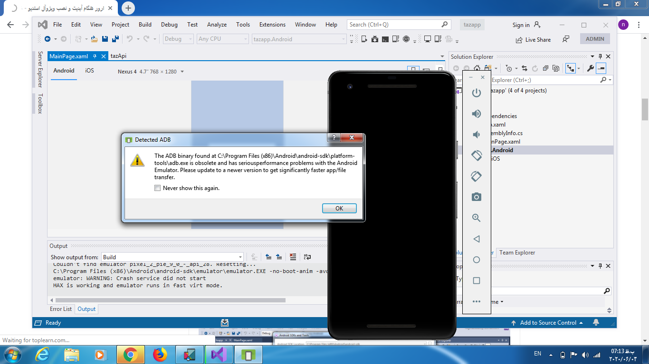
Task: Open Firefox from Windows taskbar
Action: pyautogui.click(x=160, y=355)
